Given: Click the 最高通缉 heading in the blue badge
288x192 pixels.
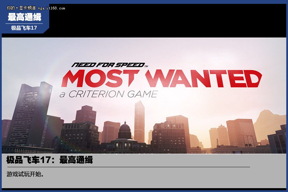Looking at the screenshot, I should click(x=24, y=17).
